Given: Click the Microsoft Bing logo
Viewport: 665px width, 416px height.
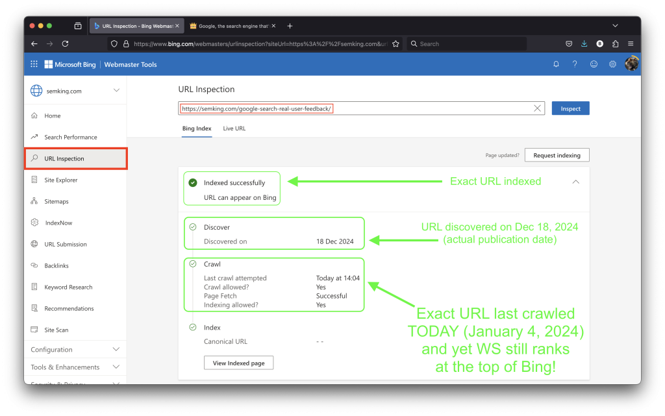Looking at the screenshot, I should pos(70,64).
